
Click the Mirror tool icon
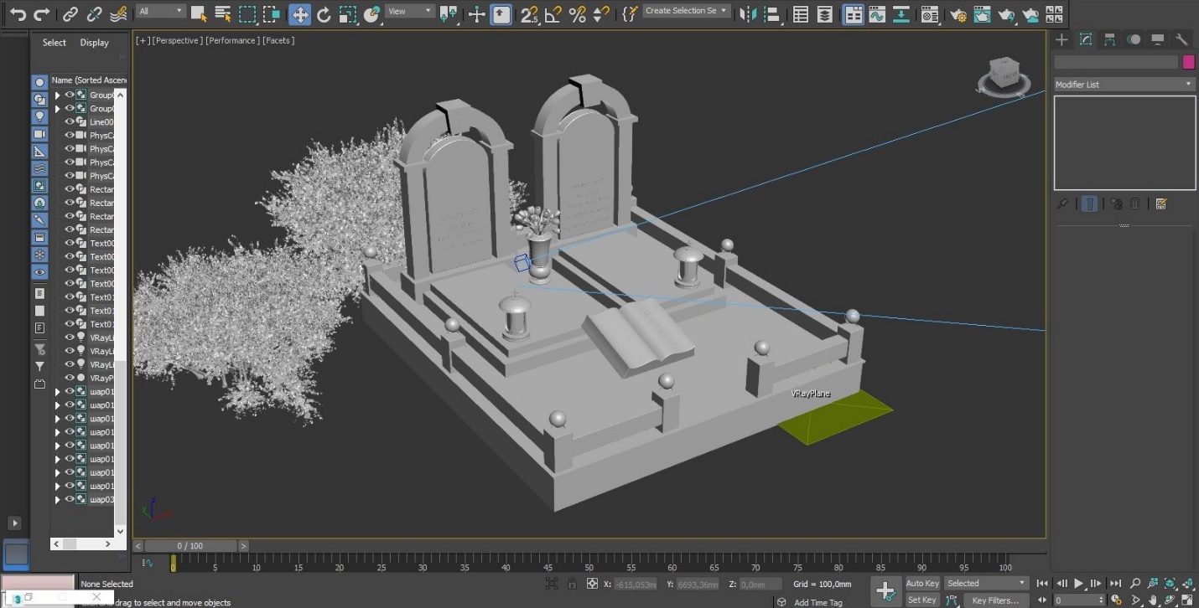point(749,14)
